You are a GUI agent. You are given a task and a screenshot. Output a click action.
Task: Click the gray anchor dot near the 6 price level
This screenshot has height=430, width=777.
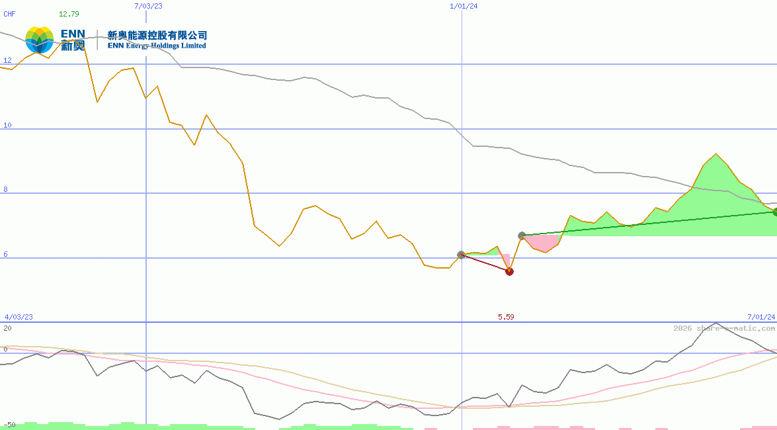(x=461, y=254)
